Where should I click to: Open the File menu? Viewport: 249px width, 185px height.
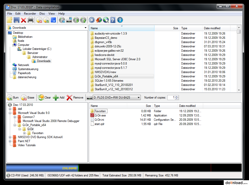click(x=10, y=14)
